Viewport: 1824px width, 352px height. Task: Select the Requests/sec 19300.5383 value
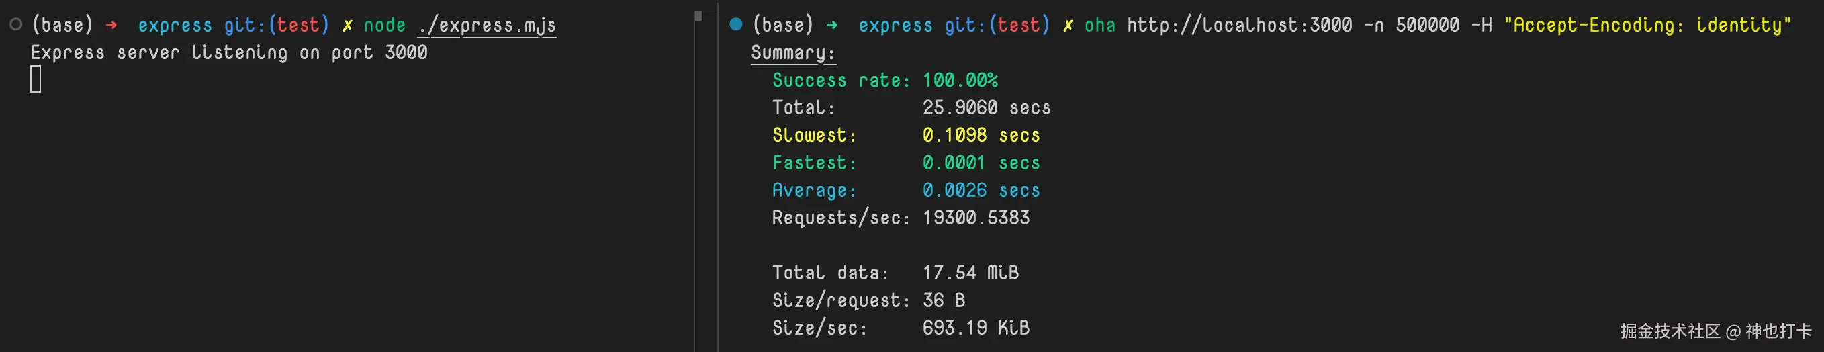pyautogui.click(x=976, y=218)
